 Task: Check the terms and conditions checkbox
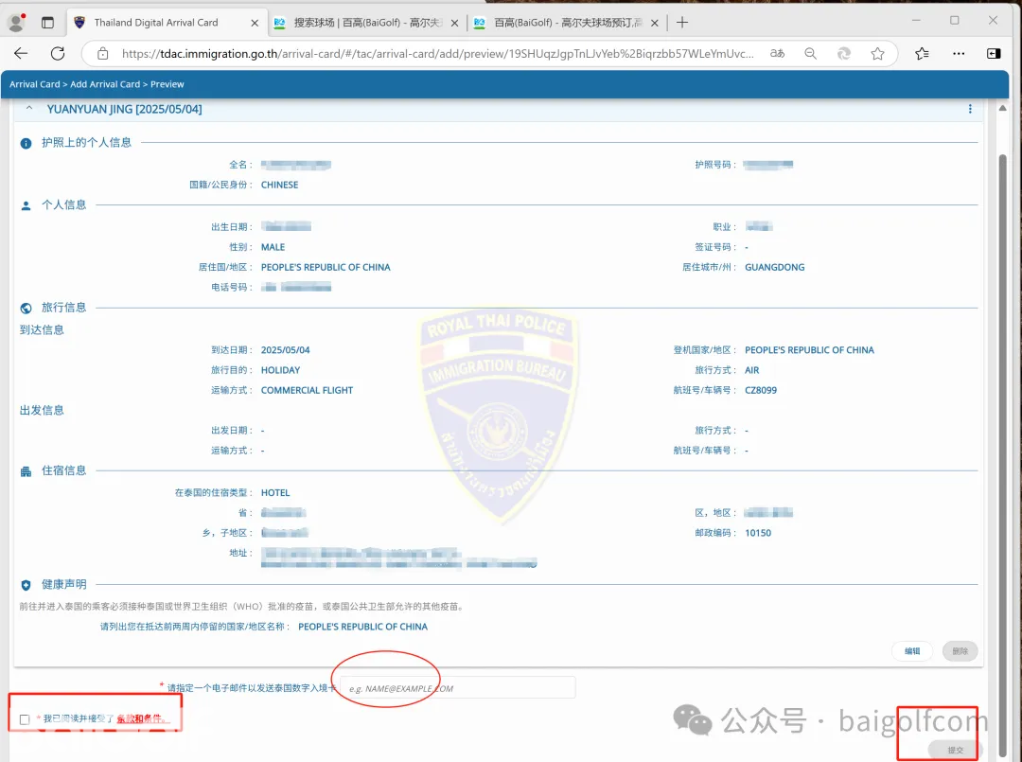click(25, 719)
